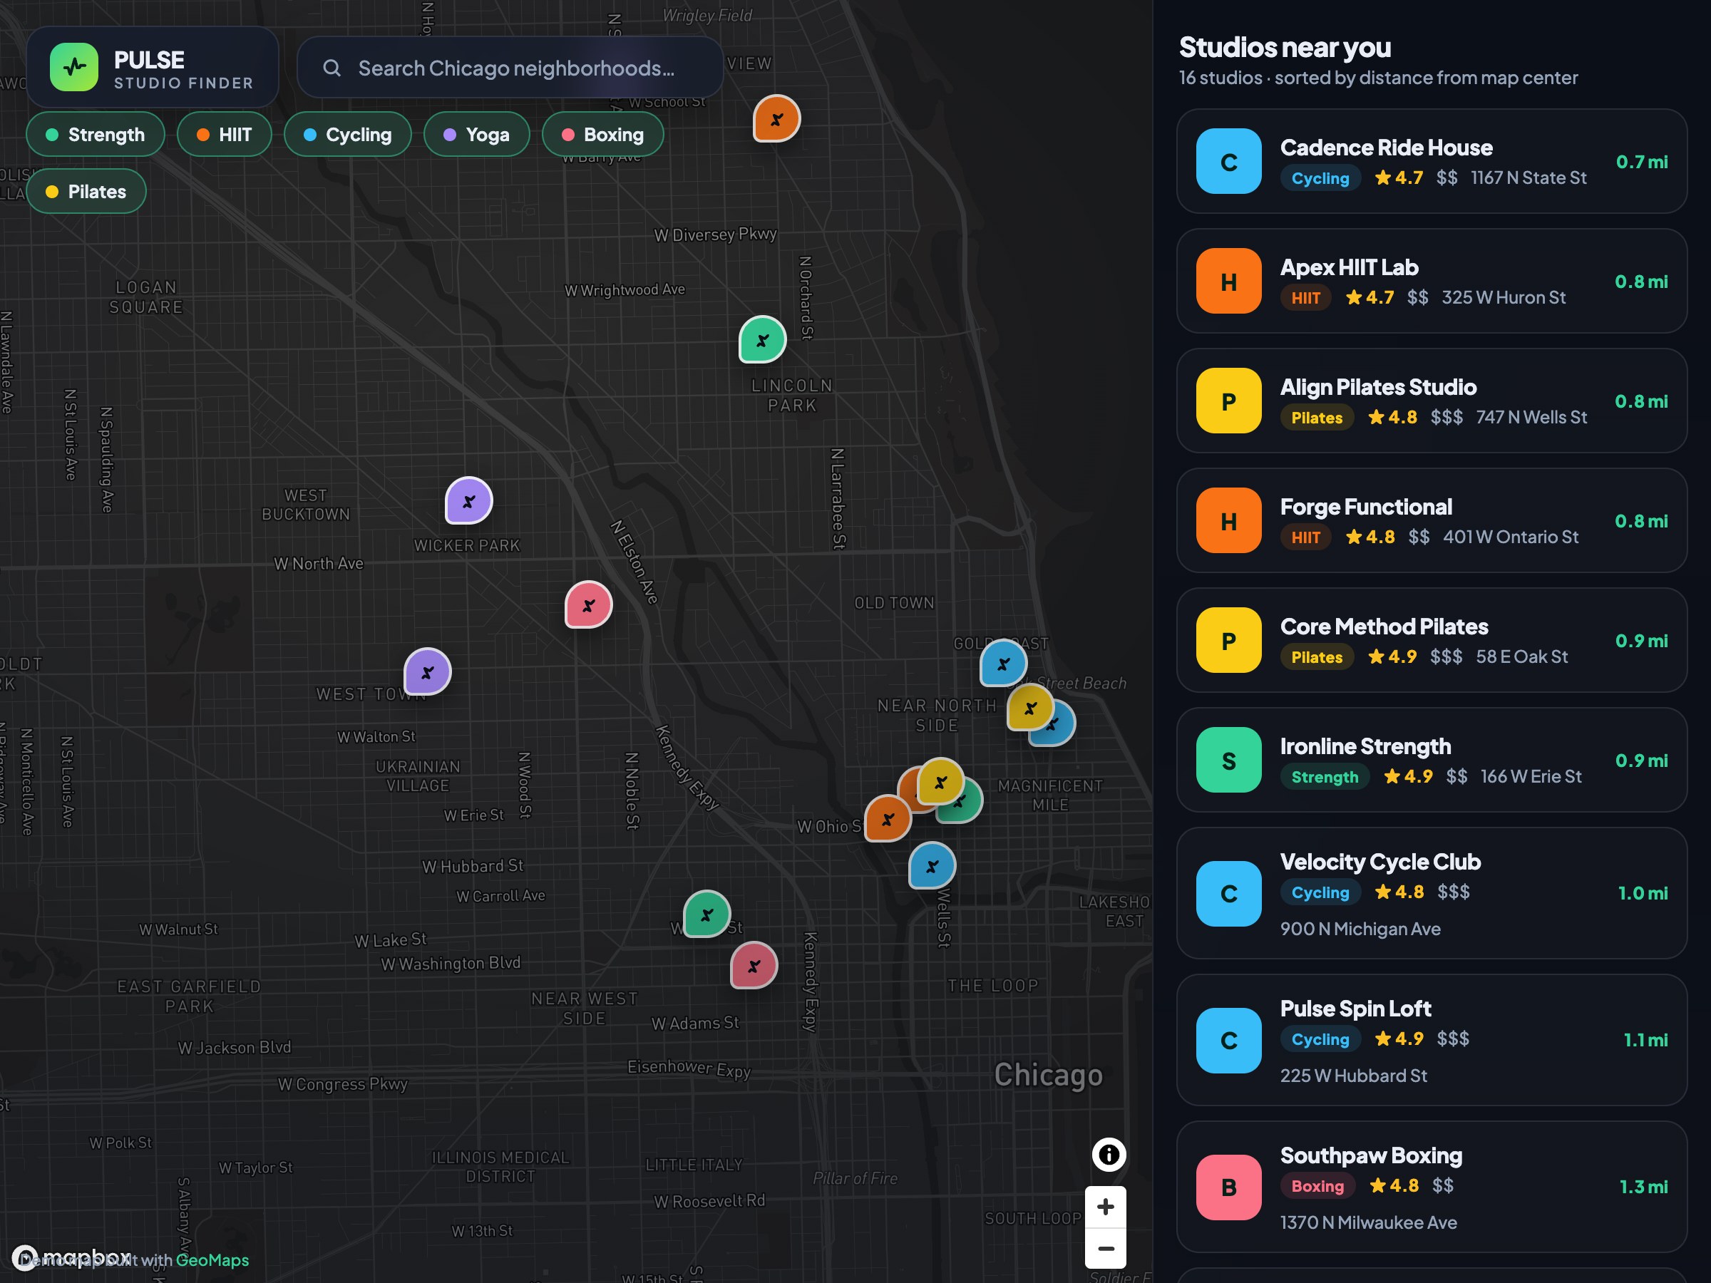Focus the Search Chicago neighborhoods field
Viewport: 1711px width, 1283px height.
510,68
